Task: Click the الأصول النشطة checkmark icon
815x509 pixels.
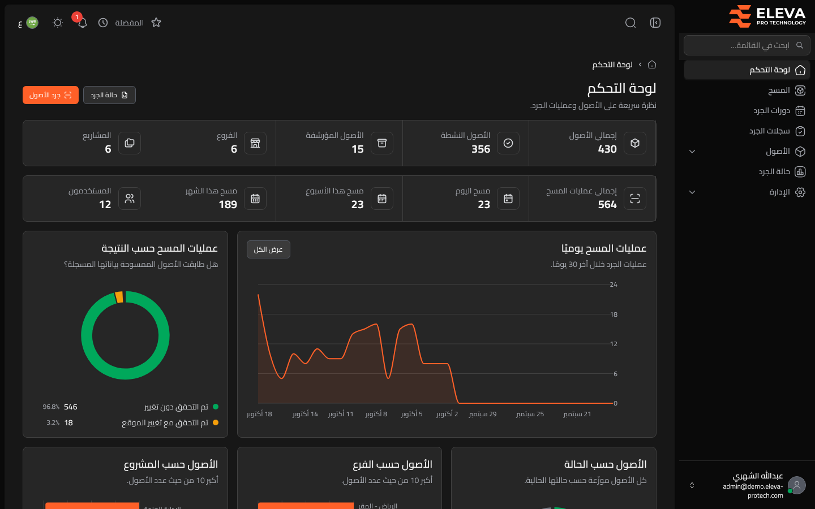Action: click(508, 143)
